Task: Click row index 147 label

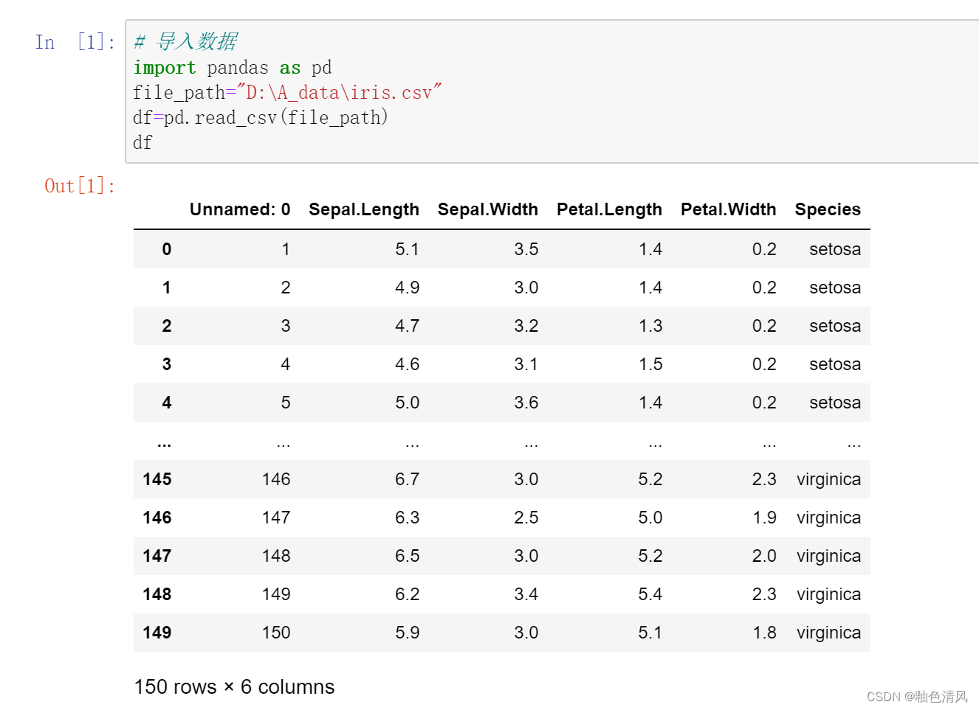Action: pyautogui.click(x=157, y=556)
